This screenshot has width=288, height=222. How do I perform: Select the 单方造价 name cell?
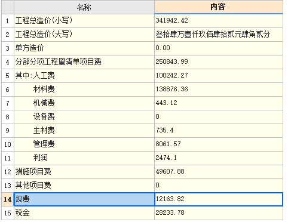pyautogui.click(x=84, y=48)
